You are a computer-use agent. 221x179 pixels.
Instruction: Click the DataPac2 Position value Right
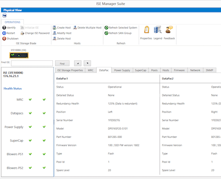point(214,112)
